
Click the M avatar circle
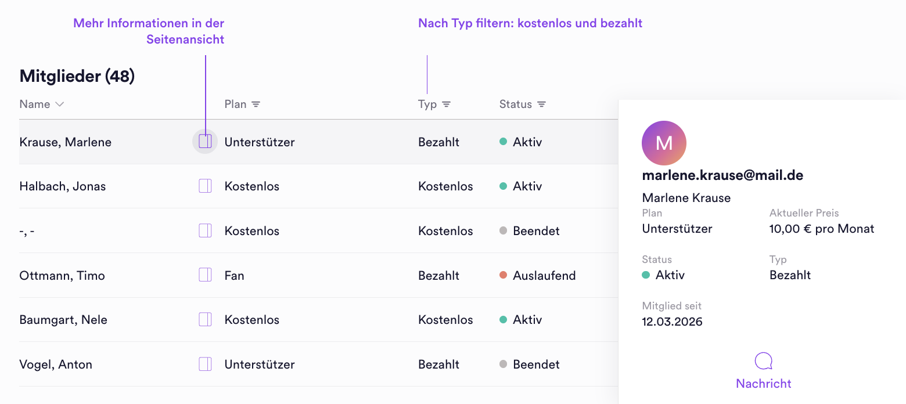664,143
